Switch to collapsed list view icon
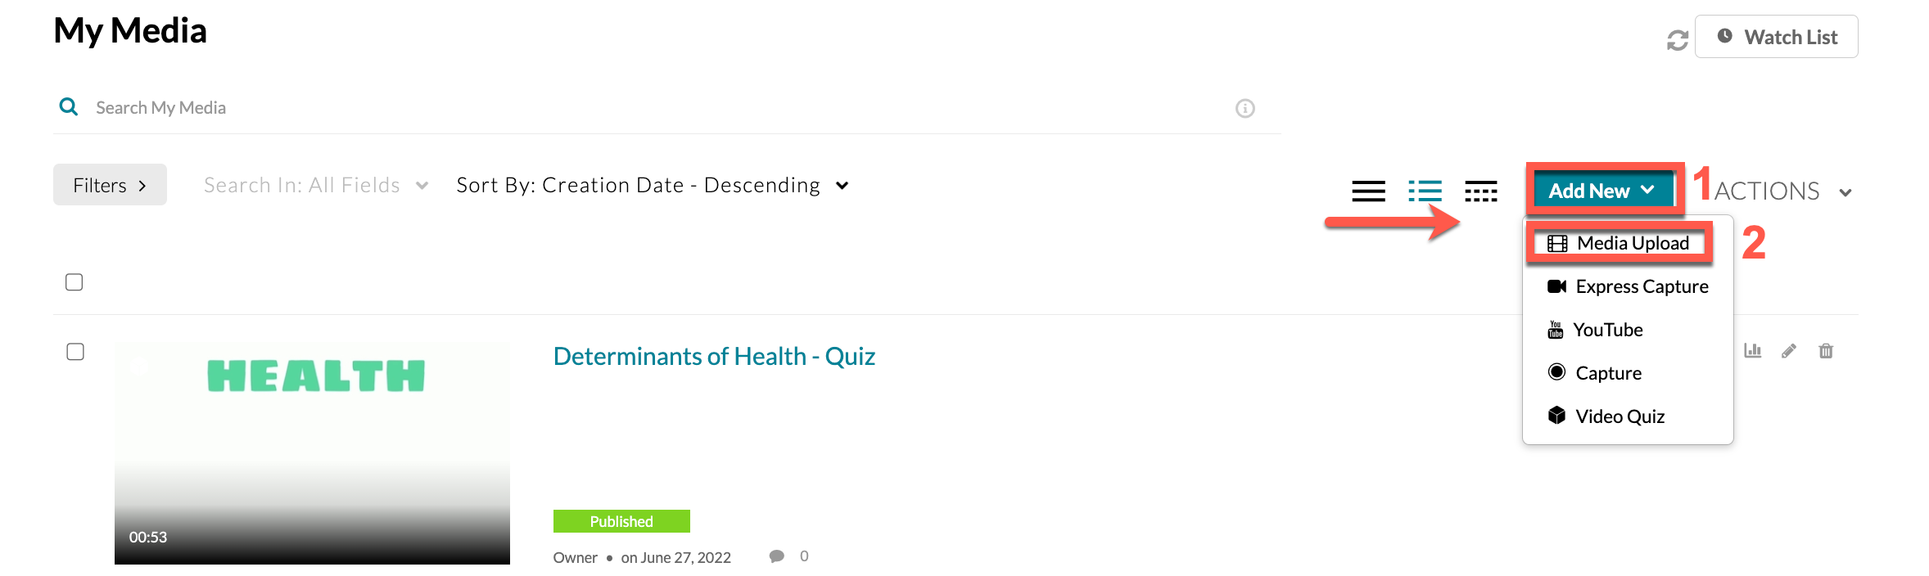The image size is (1929, 576). click(x=1368, y=191)
